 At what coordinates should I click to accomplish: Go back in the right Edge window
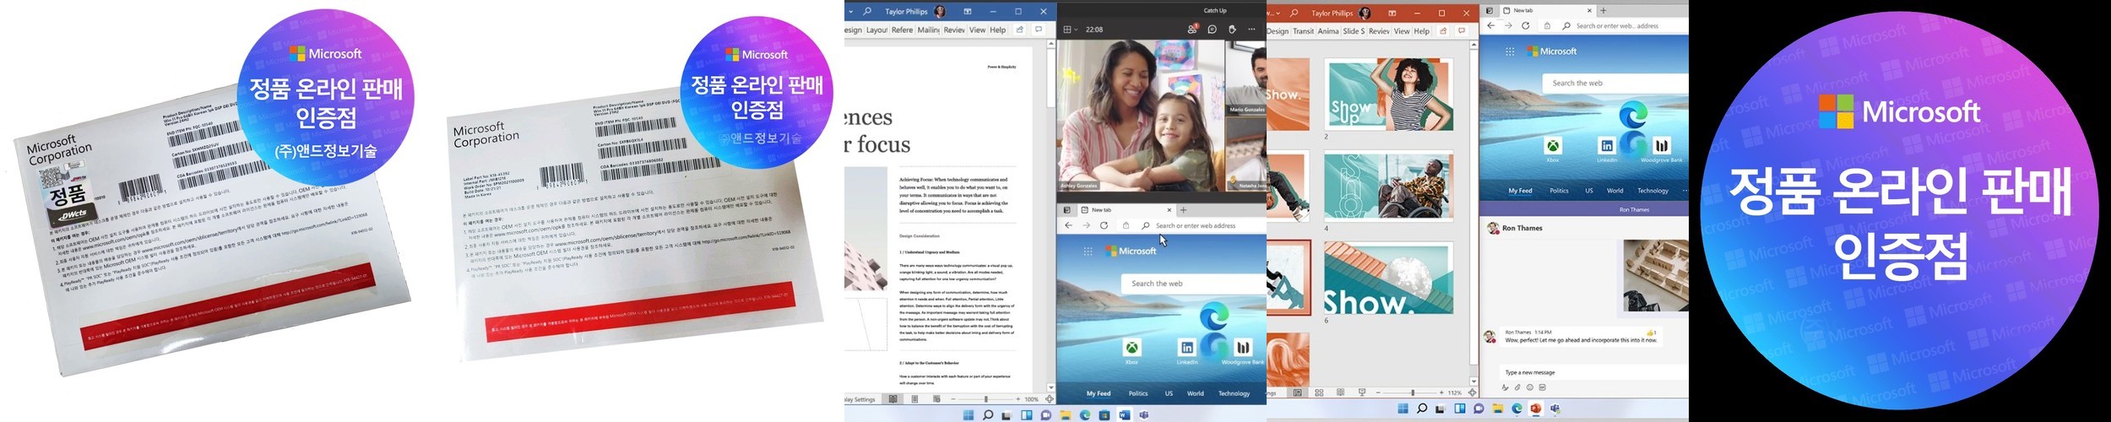[x=1491, y=26]
